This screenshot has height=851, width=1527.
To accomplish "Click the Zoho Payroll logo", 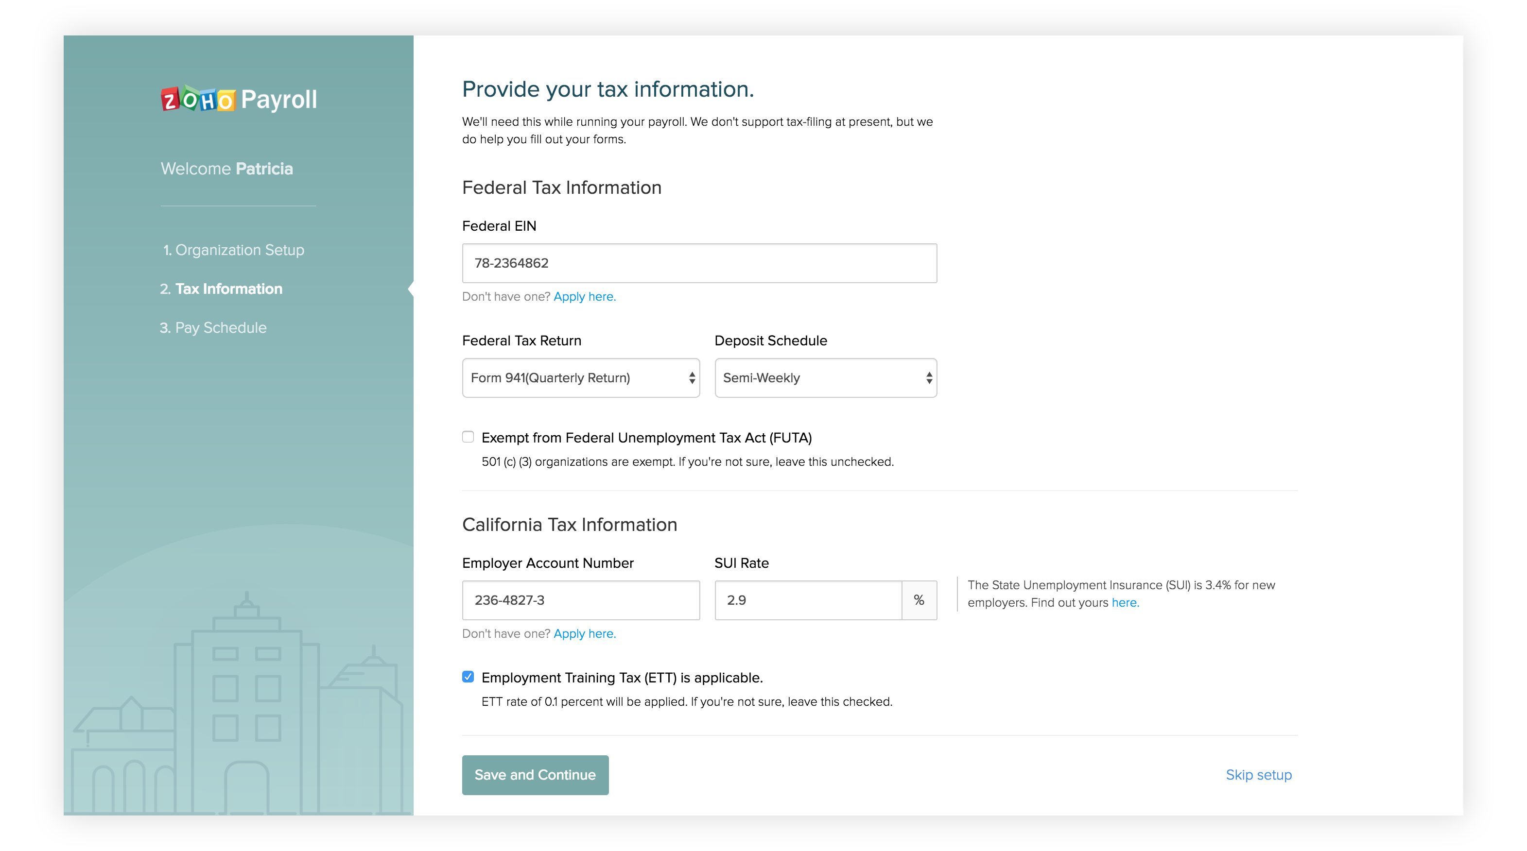I will [238, 100].
